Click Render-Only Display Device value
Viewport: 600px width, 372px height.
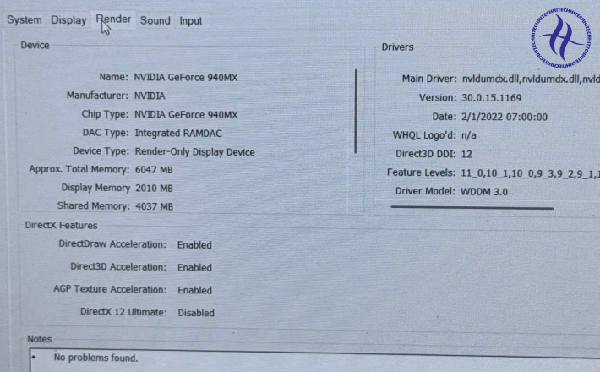194,152
